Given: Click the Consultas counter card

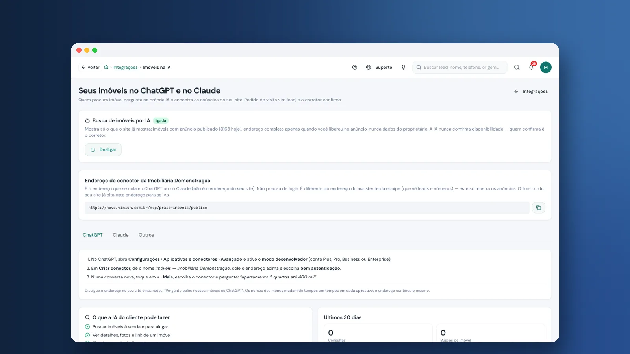Looking at the screenshot, I should [x=378, y=333].
